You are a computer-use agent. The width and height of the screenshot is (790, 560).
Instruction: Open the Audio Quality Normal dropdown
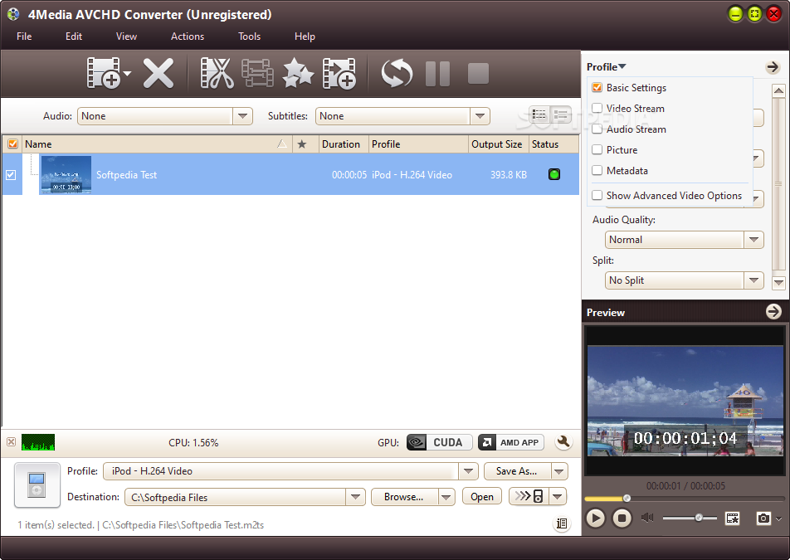point(753,240)
